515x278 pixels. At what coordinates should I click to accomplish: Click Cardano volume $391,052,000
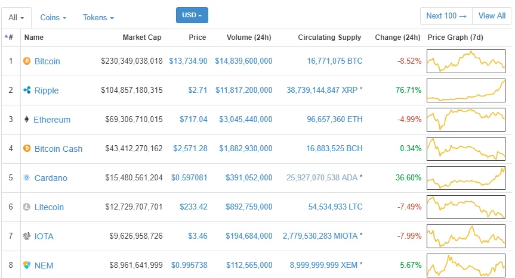[249, 177]
